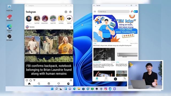The image size is (171, 96).
Task: Open the blue bell notifications badge
Action: [136, 11]
